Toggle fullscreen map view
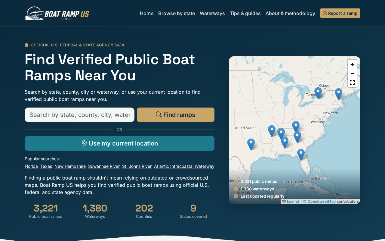Viewport: 385px width, 241px height. coord(352,83)
